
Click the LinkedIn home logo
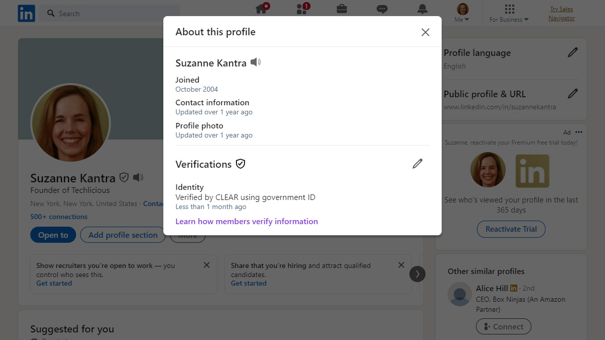(x=26, y=13)
